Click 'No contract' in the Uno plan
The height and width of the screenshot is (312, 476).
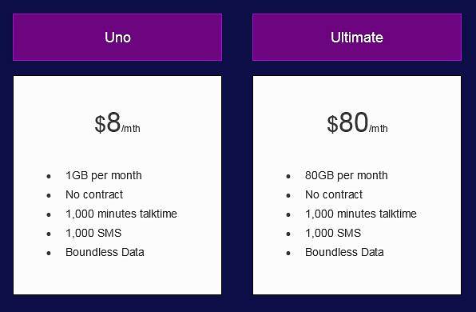[x=94, y=194]
